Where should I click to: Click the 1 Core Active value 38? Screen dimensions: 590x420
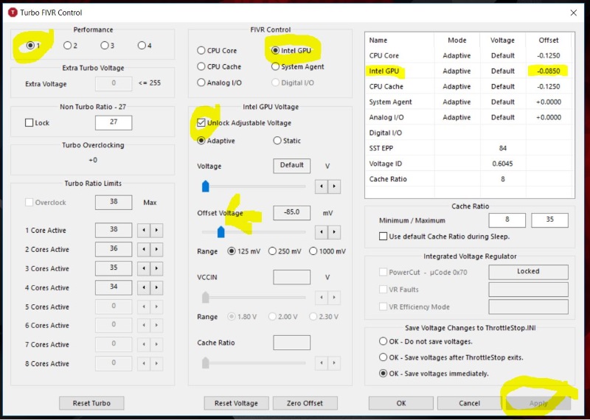pos(114,230)
